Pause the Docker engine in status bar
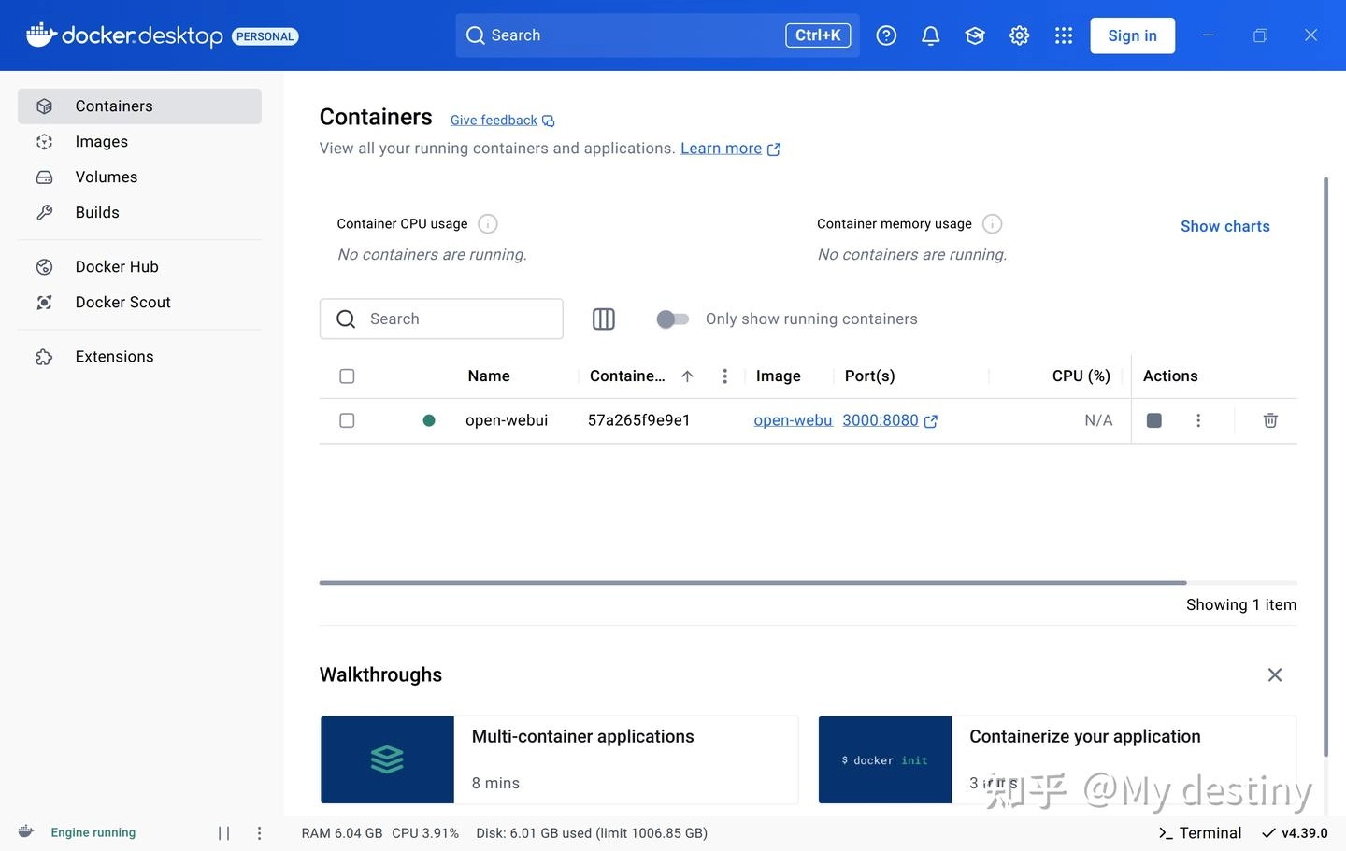Image resolution: width=1346 pixels, height=851 pixels. 224,833
